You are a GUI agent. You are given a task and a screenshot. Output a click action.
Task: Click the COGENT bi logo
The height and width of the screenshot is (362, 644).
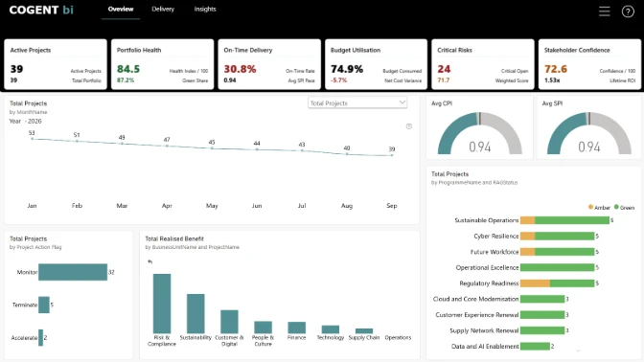click(x=41, y=10)
